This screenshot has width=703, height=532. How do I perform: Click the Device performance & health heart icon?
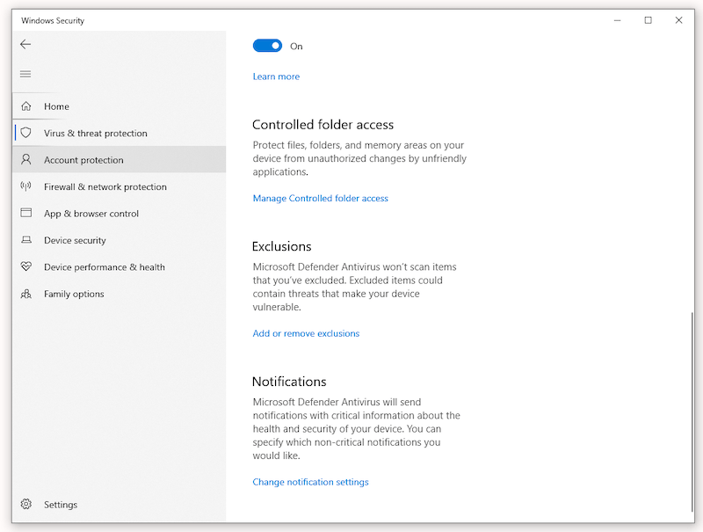(26, 267)
